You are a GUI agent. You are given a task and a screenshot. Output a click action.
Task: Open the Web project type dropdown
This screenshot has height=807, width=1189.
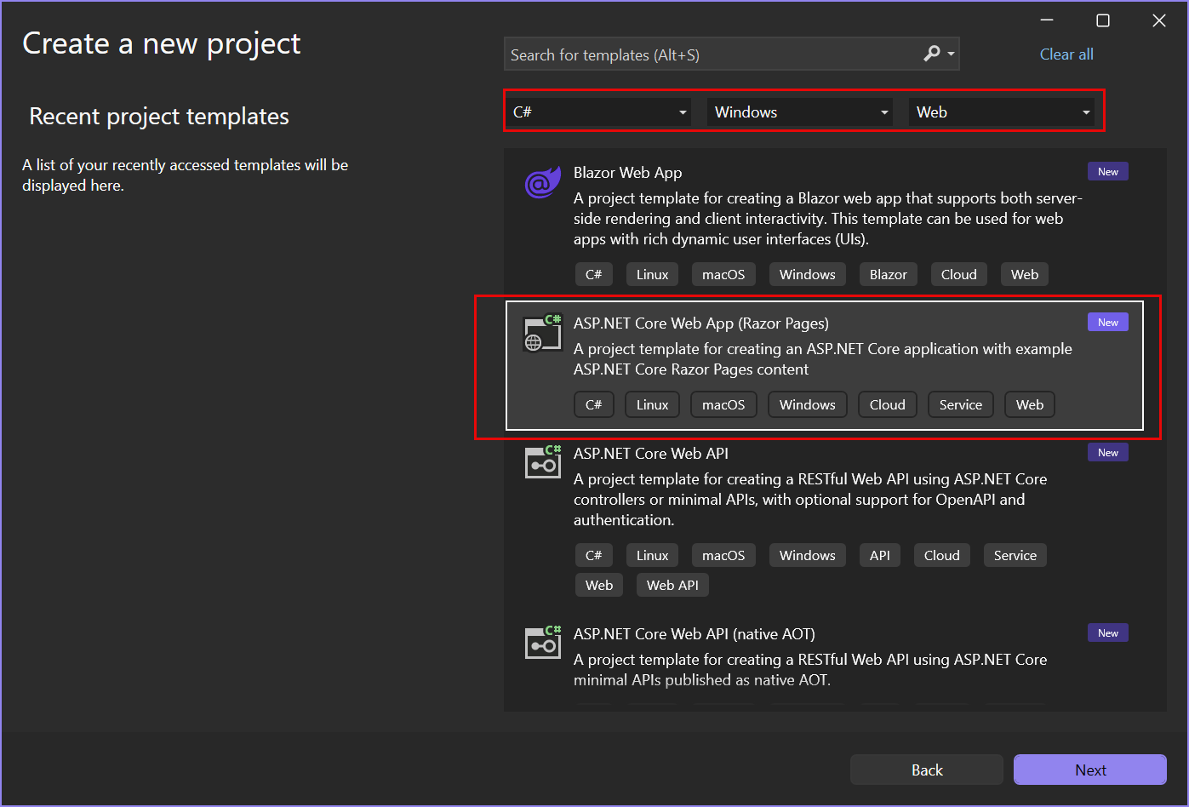1002,112
